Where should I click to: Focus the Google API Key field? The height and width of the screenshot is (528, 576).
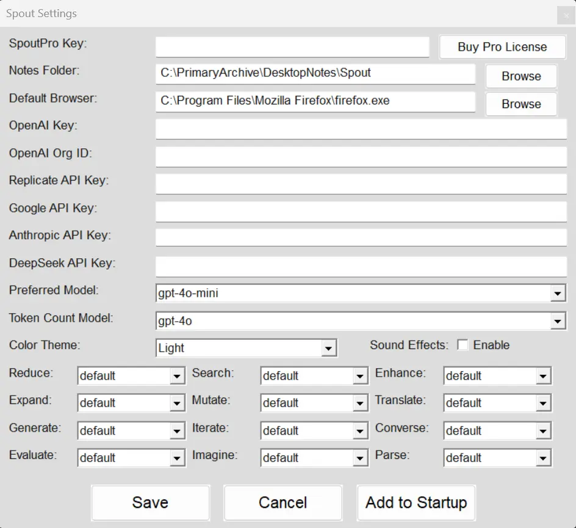pyautogui.click(x=361, y=212)
